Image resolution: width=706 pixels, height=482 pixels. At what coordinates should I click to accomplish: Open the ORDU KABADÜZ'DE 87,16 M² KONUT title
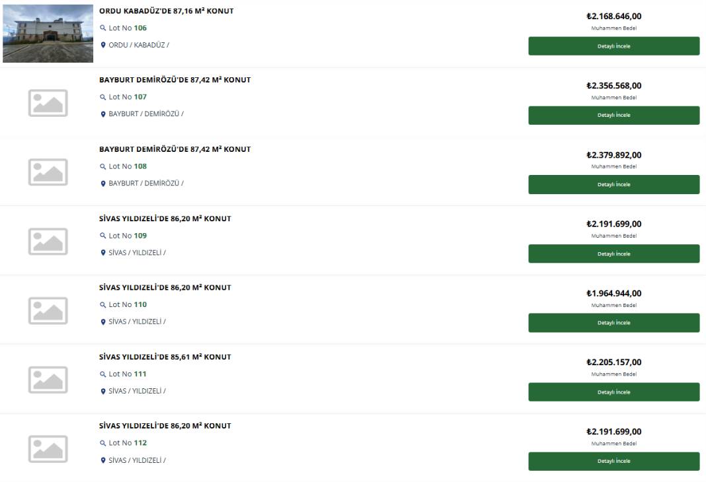click(x=167, y=11)
